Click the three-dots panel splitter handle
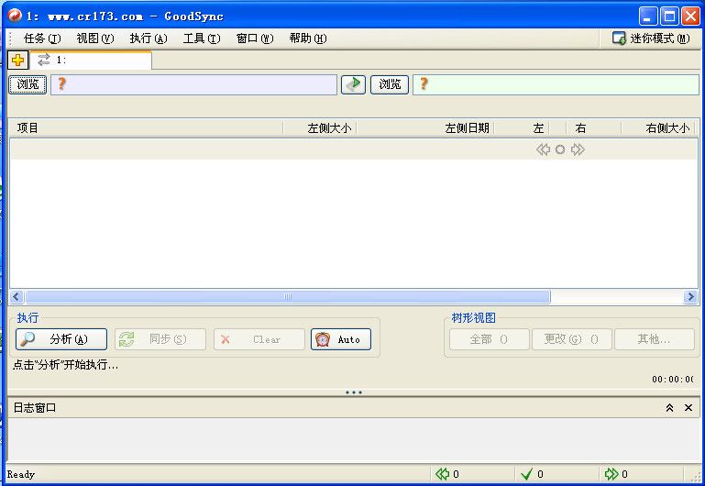705x486 pixels. tap(353, 392)
